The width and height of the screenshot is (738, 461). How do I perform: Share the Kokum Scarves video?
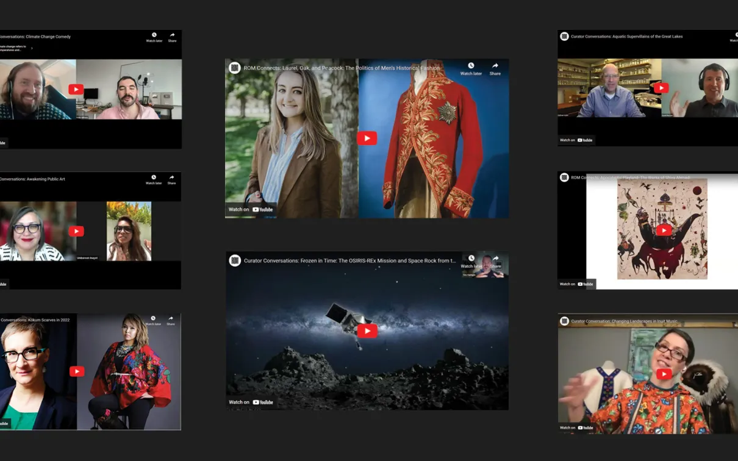click(x=171, y=321)
